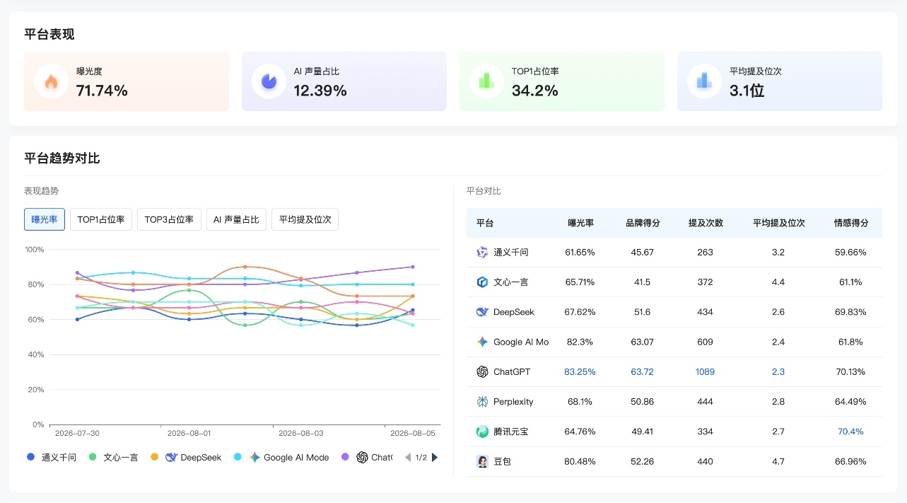The width and height of the screenshot is (907, 503).
Task: Click the ChatGPT logo in the table row
Action: (482, 371)
